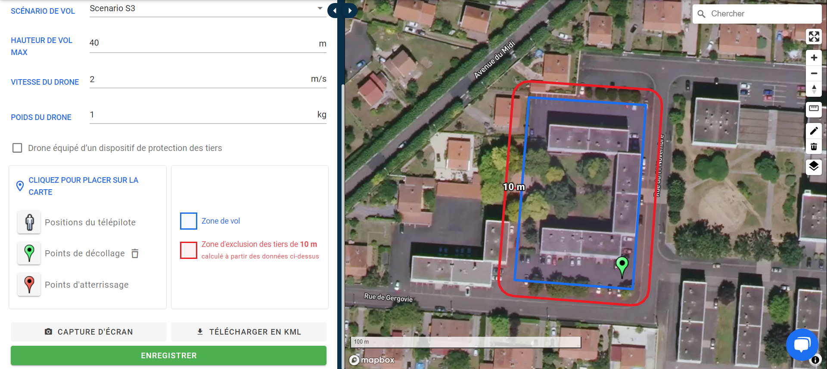The width and height of the screenshot is (827, 369).
Task: Open the Scénario de vol dropdown
Action: pos(206,9)
